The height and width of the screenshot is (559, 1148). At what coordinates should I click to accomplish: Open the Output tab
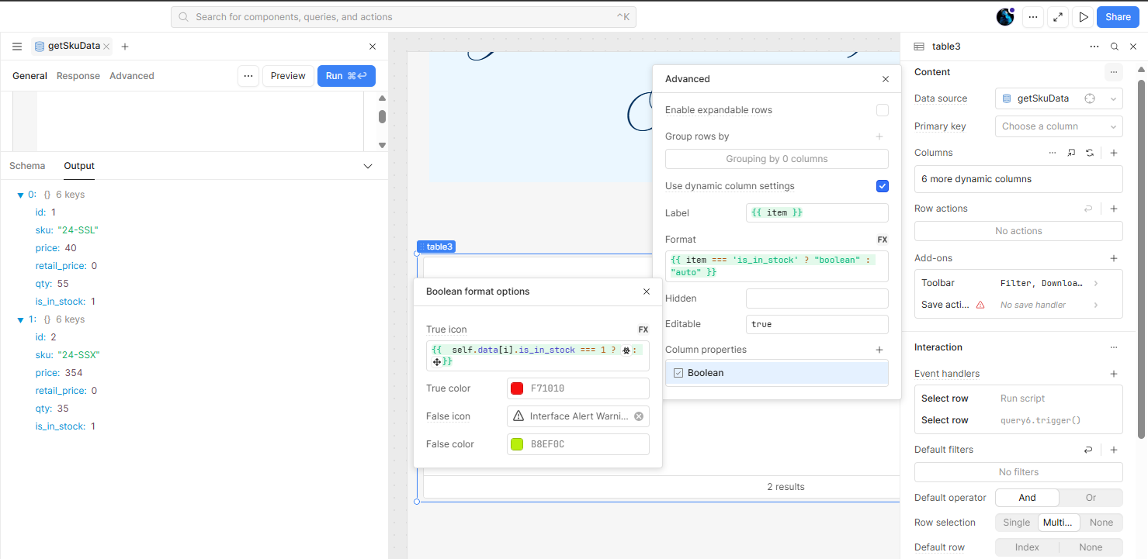click(79, 166)
